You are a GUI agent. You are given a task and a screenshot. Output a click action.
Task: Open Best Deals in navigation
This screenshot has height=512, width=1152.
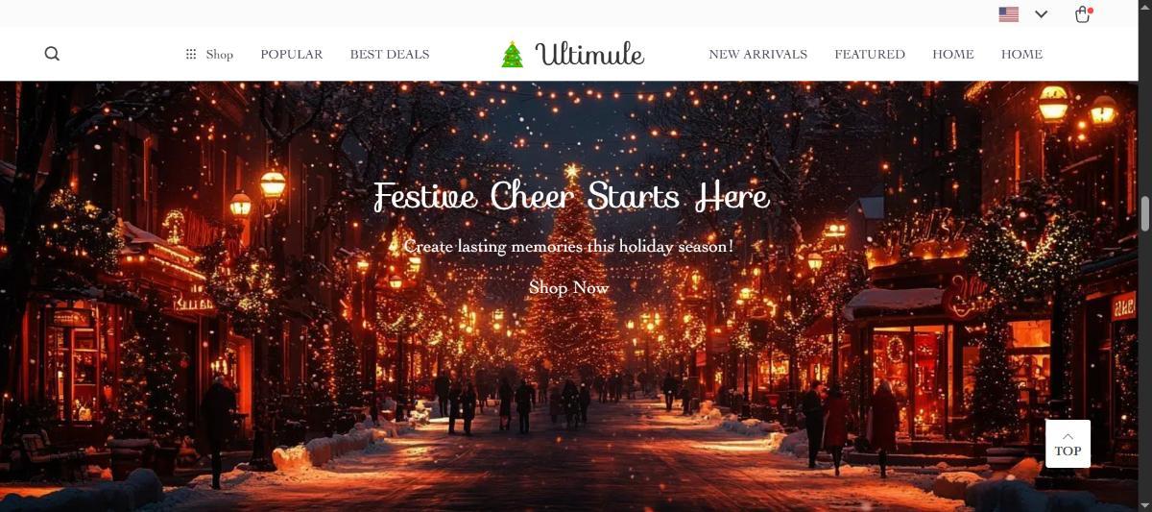click(390, 54)
